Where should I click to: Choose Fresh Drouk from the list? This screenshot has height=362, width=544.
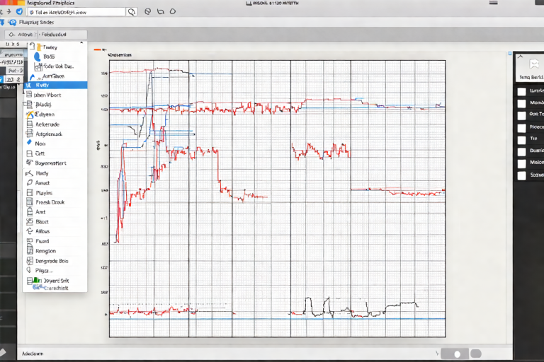50,202
